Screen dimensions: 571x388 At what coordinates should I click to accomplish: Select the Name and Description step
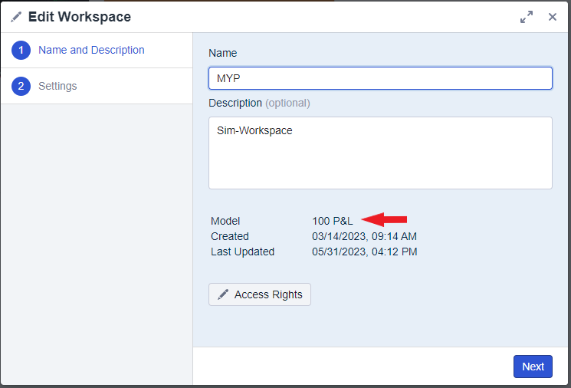click(91, 50)
